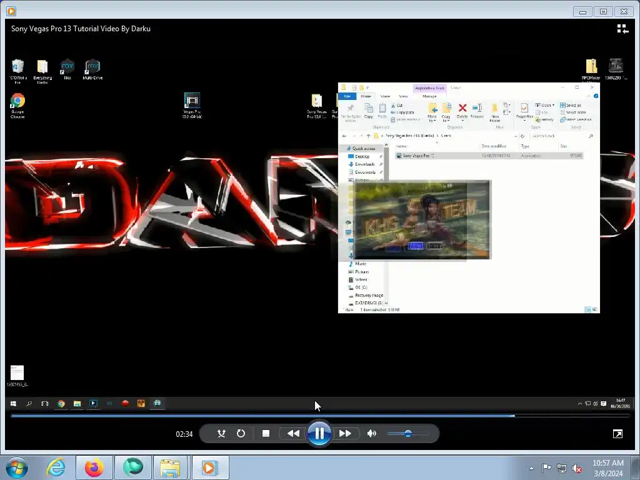Open the network tray icon
This screenshot has height=480, width=640.
coord(562,468)
